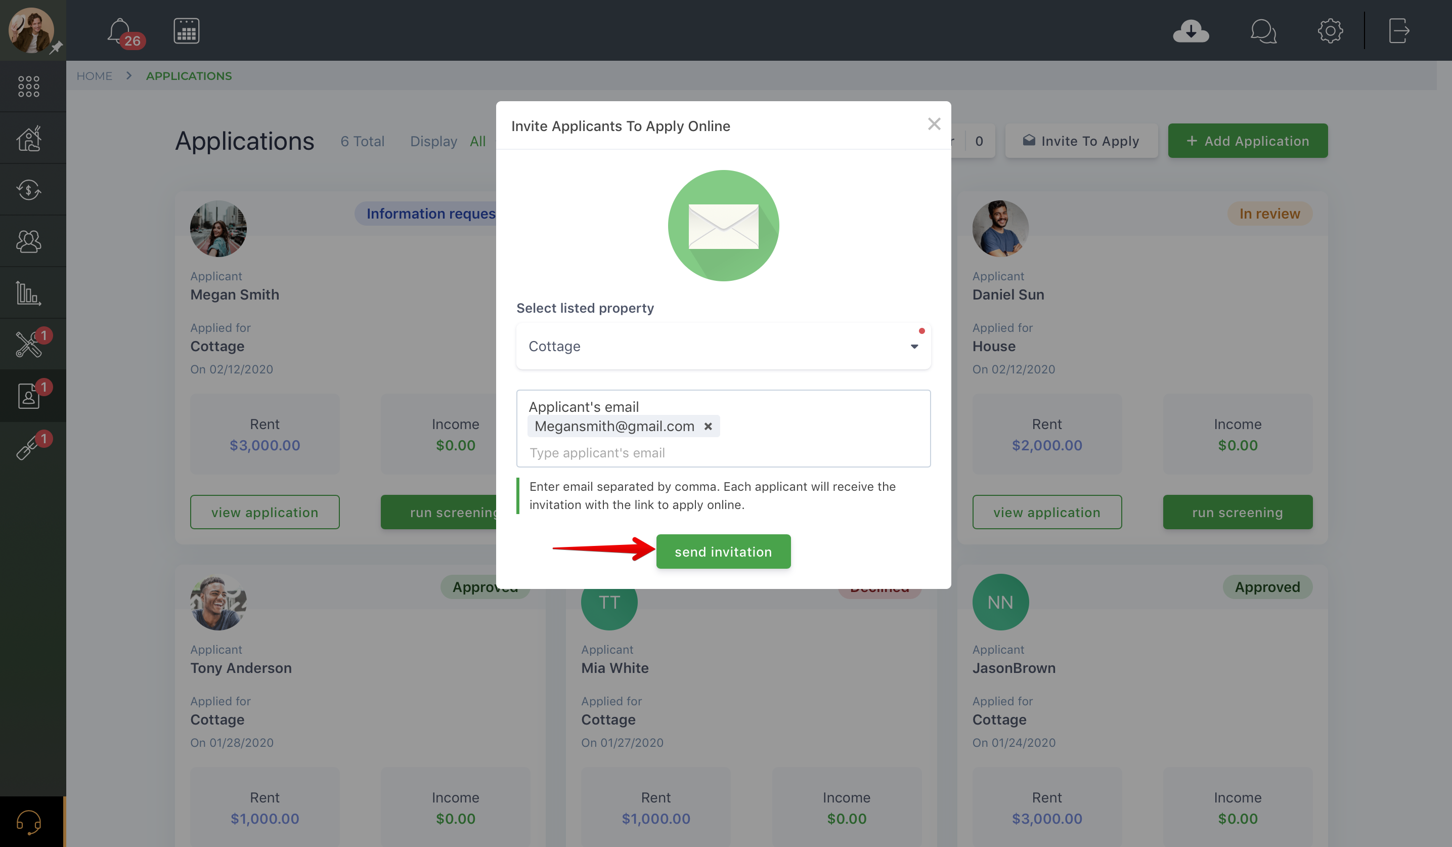Image resolution: width=1452 pixels, height=847 pixels.
Task: Remove the Megansmith@gmail.com email chip
Action: coord(708,426)
